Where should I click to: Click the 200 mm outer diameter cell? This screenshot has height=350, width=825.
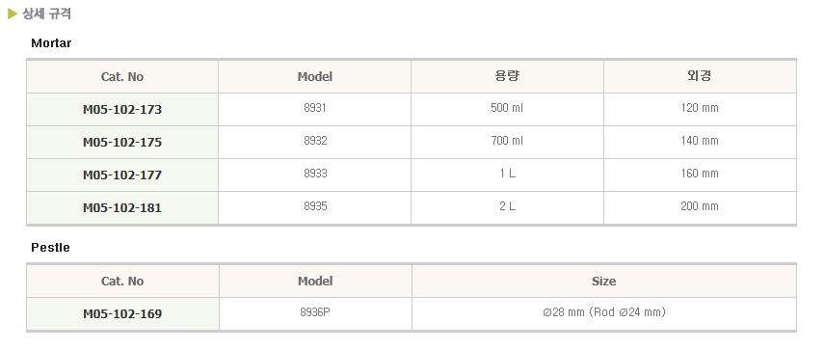(x=700, y=206)
